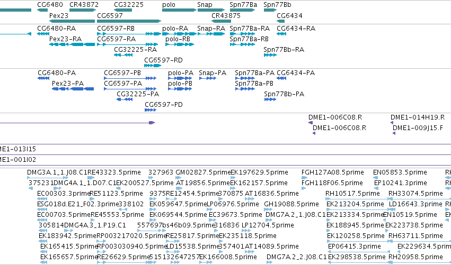The image size is (451, 265).
Task: Select the CG6597-PD protein feature
Action: (x=151, y=110)
